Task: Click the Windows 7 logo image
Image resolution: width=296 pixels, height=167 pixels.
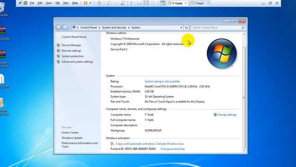Action: (x=222, y=53)
